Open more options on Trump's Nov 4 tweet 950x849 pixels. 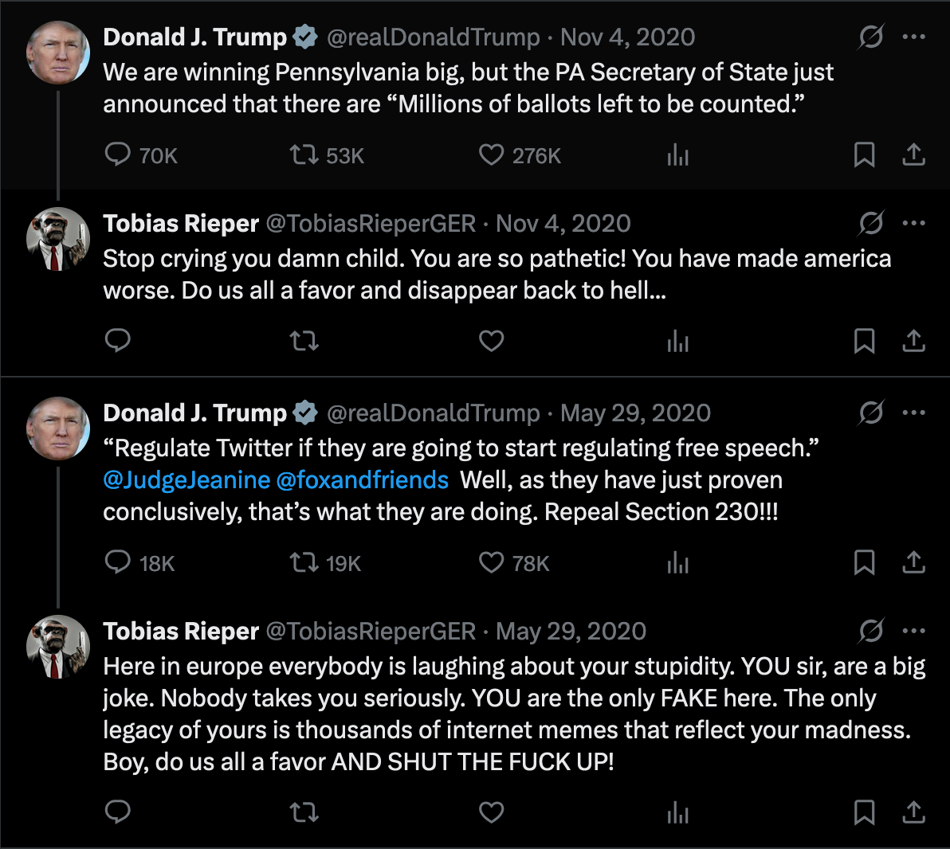(x=913, y=37)
